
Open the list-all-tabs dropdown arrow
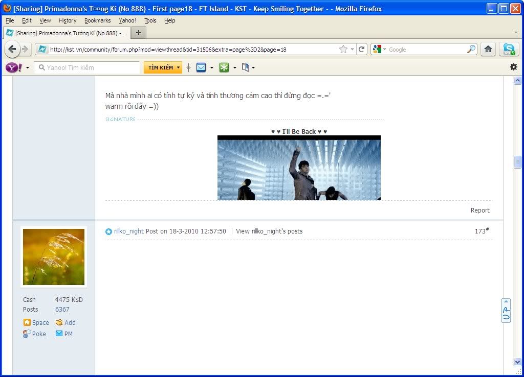516,33
